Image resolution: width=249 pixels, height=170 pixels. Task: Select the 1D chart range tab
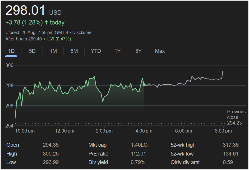[x=11, y=51]
